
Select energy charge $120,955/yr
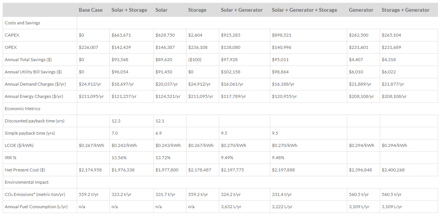285,96
